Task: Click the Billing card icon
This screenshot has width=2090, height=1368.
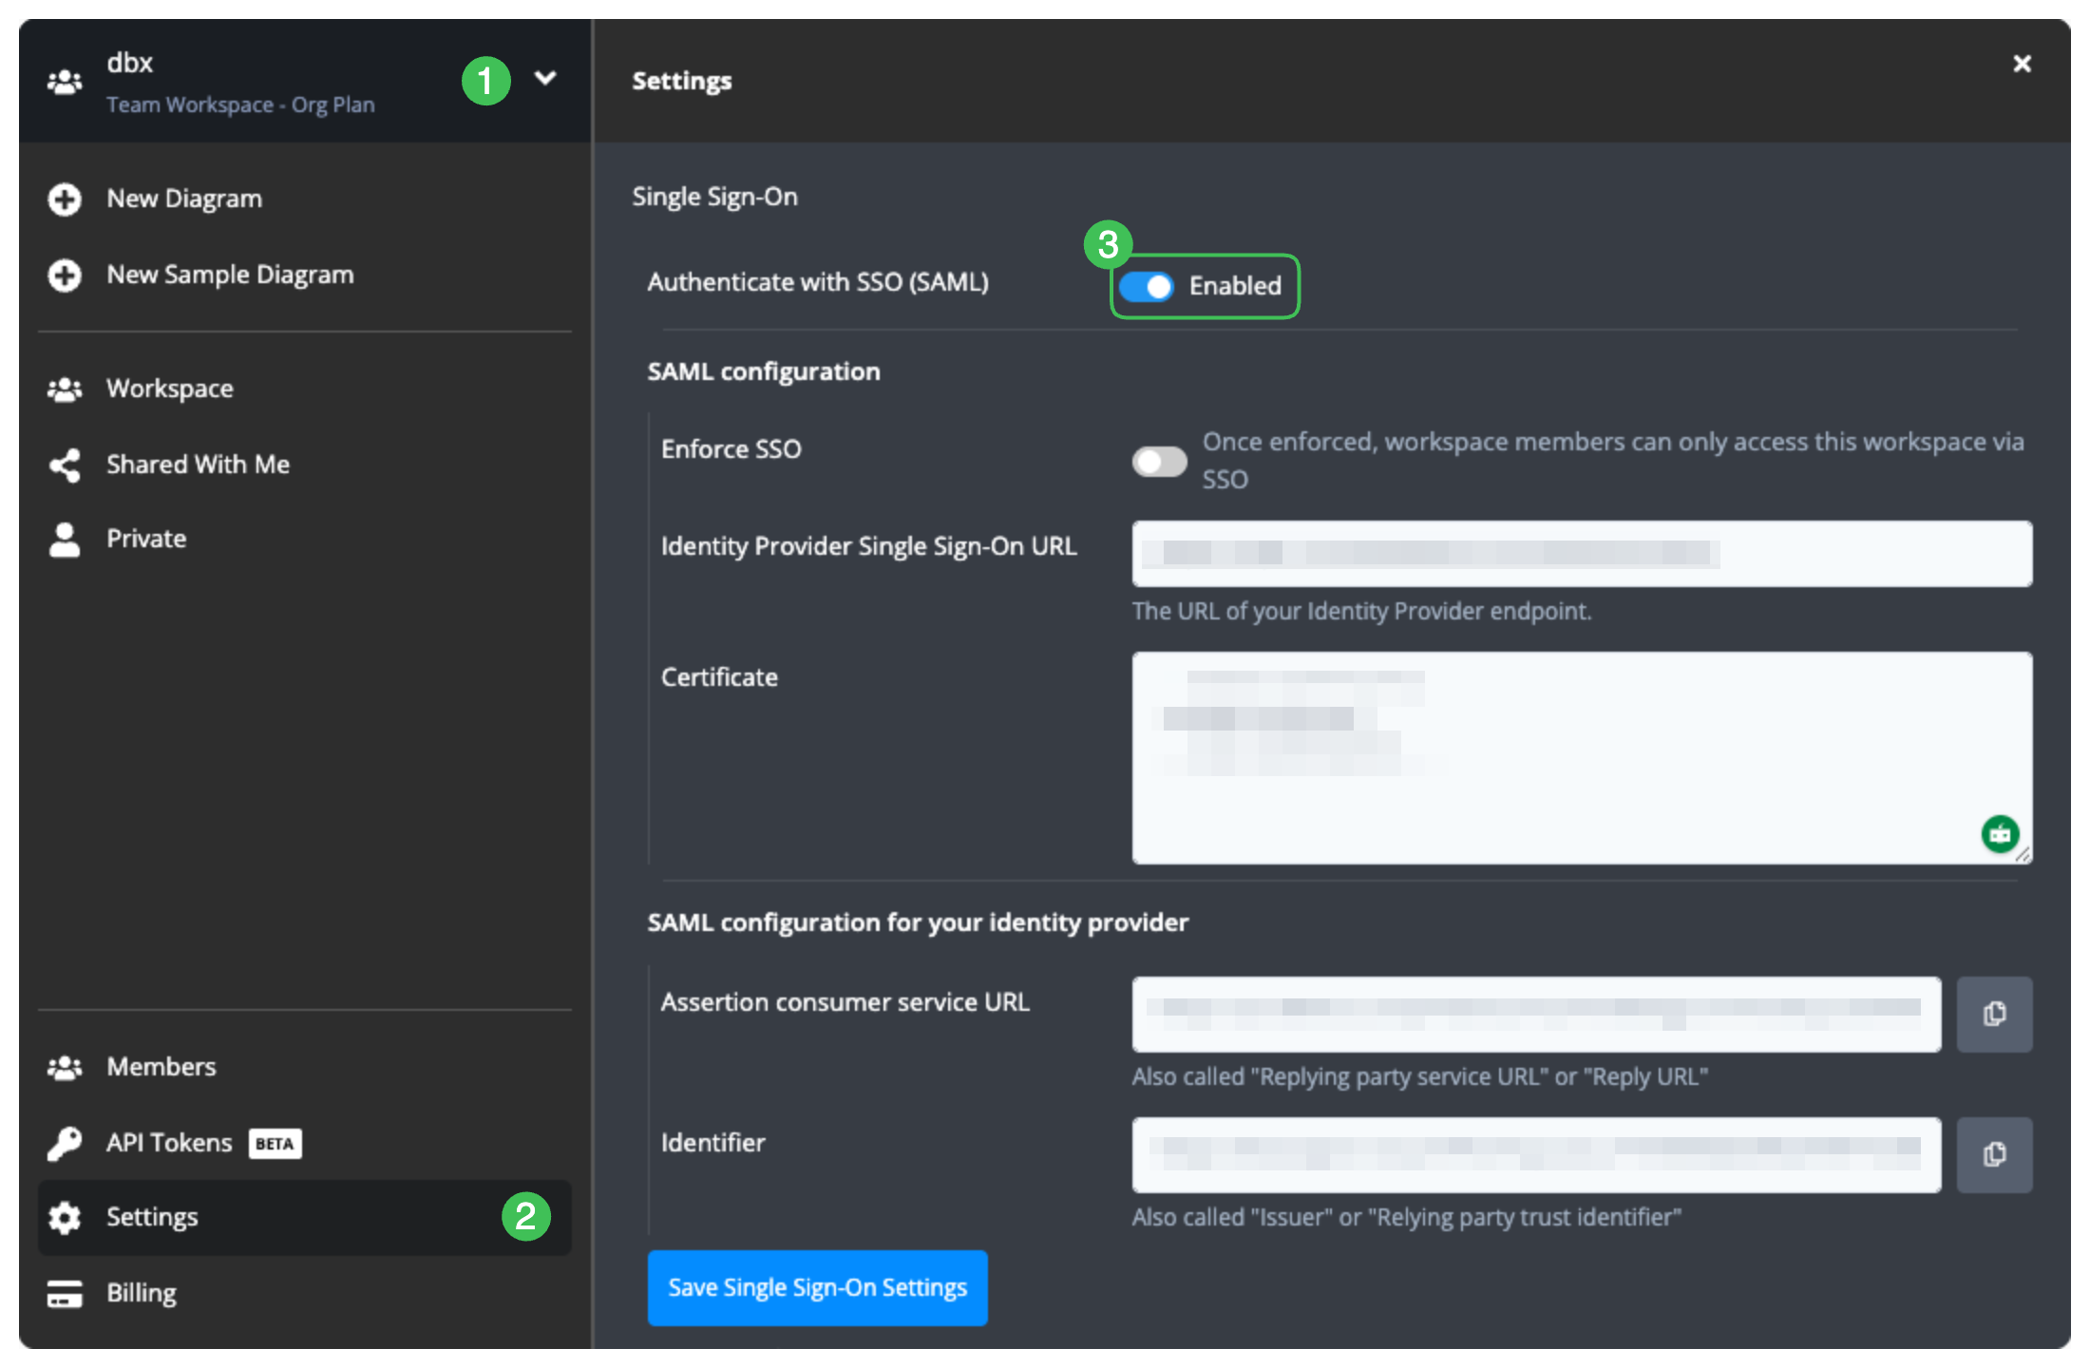Action: (x=64, y=1293)
